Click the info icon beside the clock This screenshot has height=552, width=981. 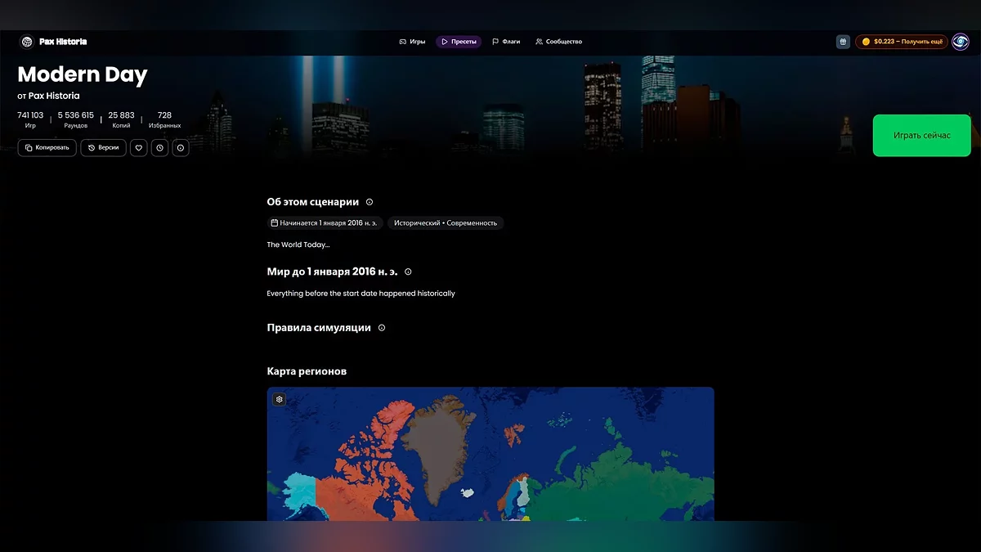181,148
